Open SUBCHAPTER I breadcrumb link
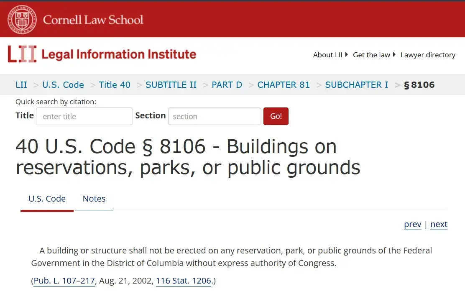 (357, 85)
